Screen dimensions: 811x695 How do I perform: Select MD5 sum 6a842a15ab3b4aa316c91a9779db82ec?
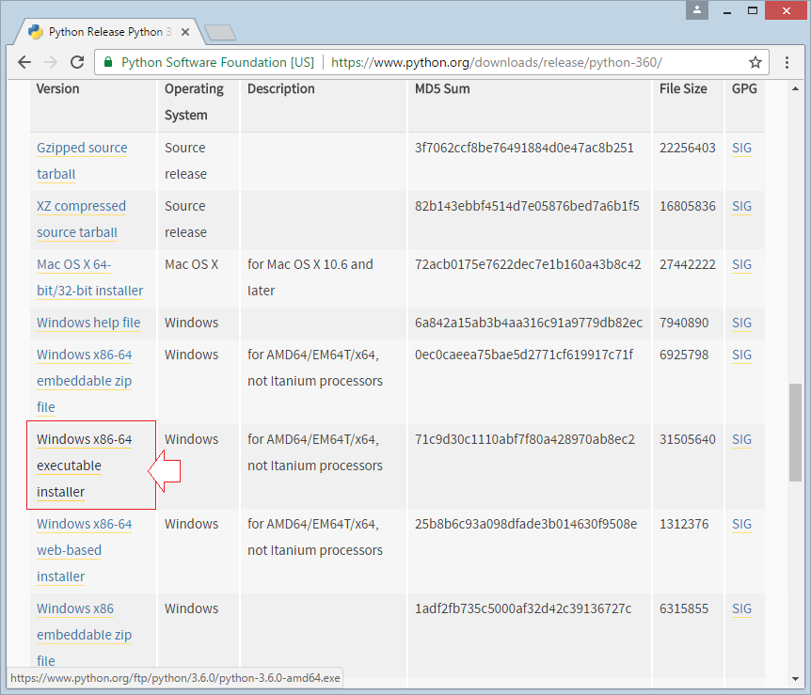point(529,323)
